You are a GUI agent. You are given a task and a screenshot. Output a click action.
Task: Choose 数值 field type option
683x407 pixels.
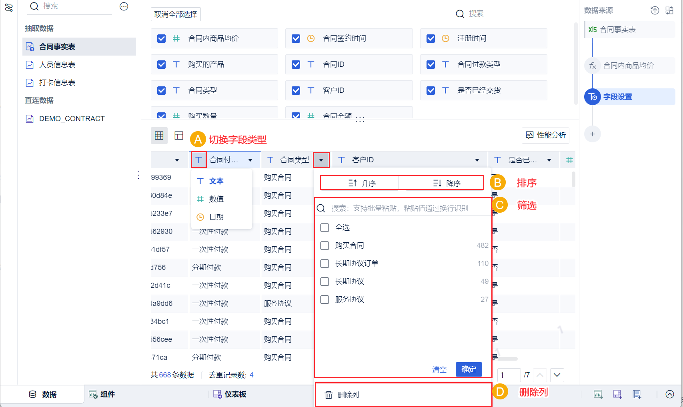(222, 199)
